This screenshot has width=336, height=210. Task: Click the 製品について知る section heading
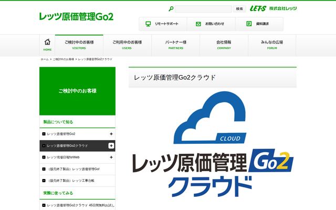tap(58, 122)
